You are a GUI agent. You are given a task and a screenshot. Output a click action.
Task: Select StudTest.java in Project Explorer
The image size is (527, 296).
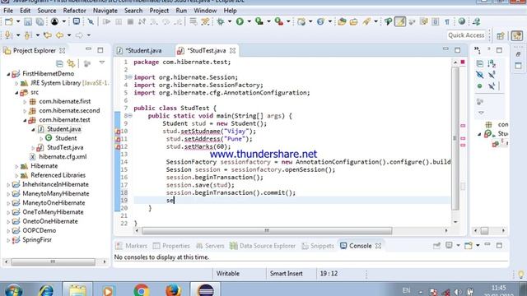click(65, 147)
